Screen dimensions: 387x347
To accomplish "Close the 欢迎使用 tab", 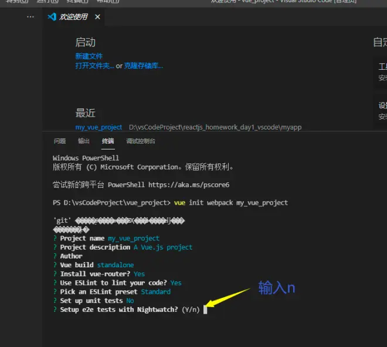I will tap(97, 17).
